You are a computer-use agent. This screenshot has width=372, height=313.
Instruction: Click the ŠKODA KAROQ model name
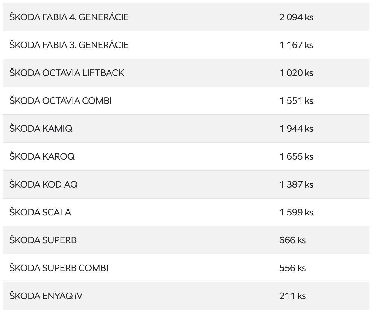coord(42,156)
